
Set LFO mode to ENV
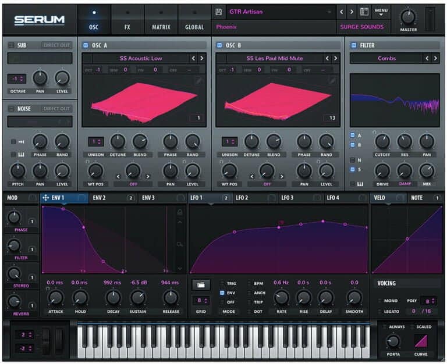(x=222, y=293)
